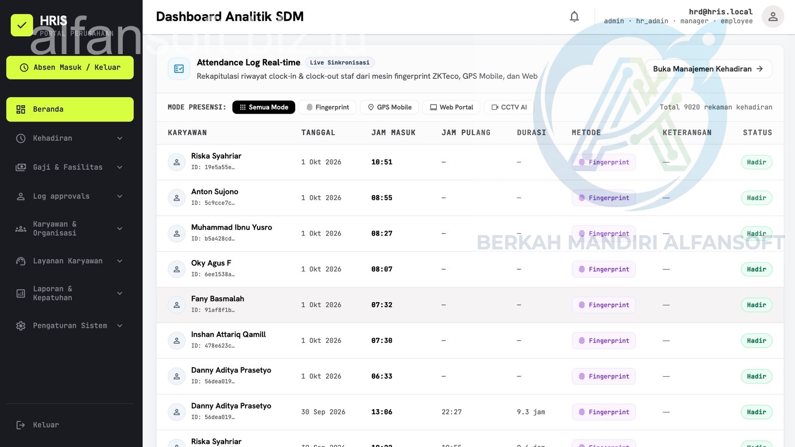Expand the Log approvals chevron
Image resolution: width=795 pixels, height=447 pixels.
tap(120, 196)
